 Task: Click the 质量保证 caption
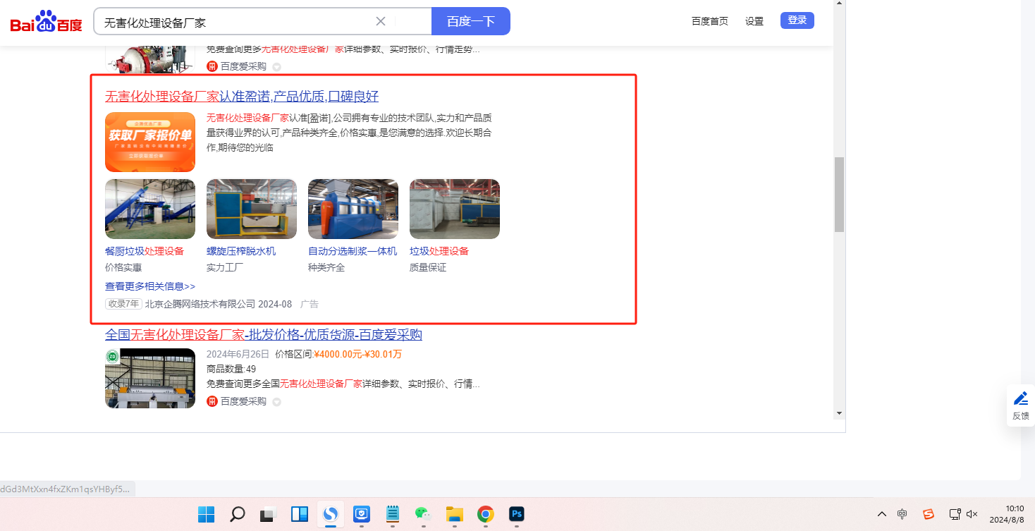click(428, 268)
